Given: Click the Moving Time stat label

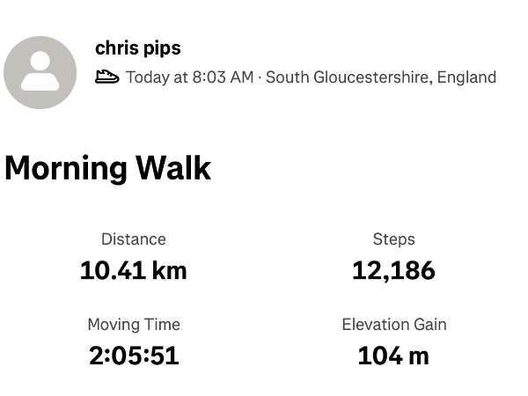Looking at the screenshot, I should point(133,324).
